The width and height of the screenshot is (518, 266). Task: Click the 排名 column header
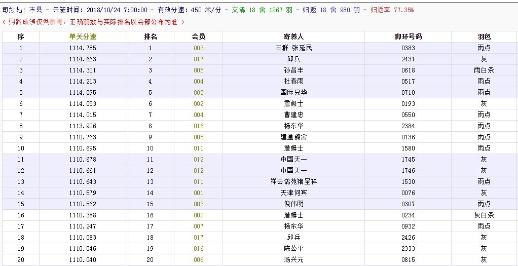150,37
